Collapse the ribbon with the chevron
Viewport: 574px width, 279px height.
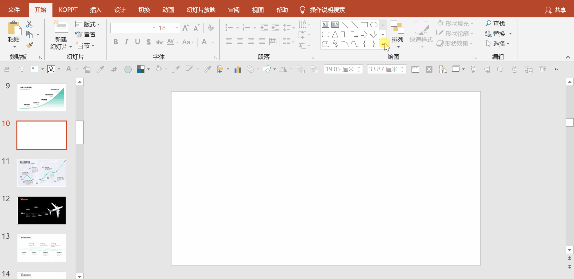tap(568, 57)
